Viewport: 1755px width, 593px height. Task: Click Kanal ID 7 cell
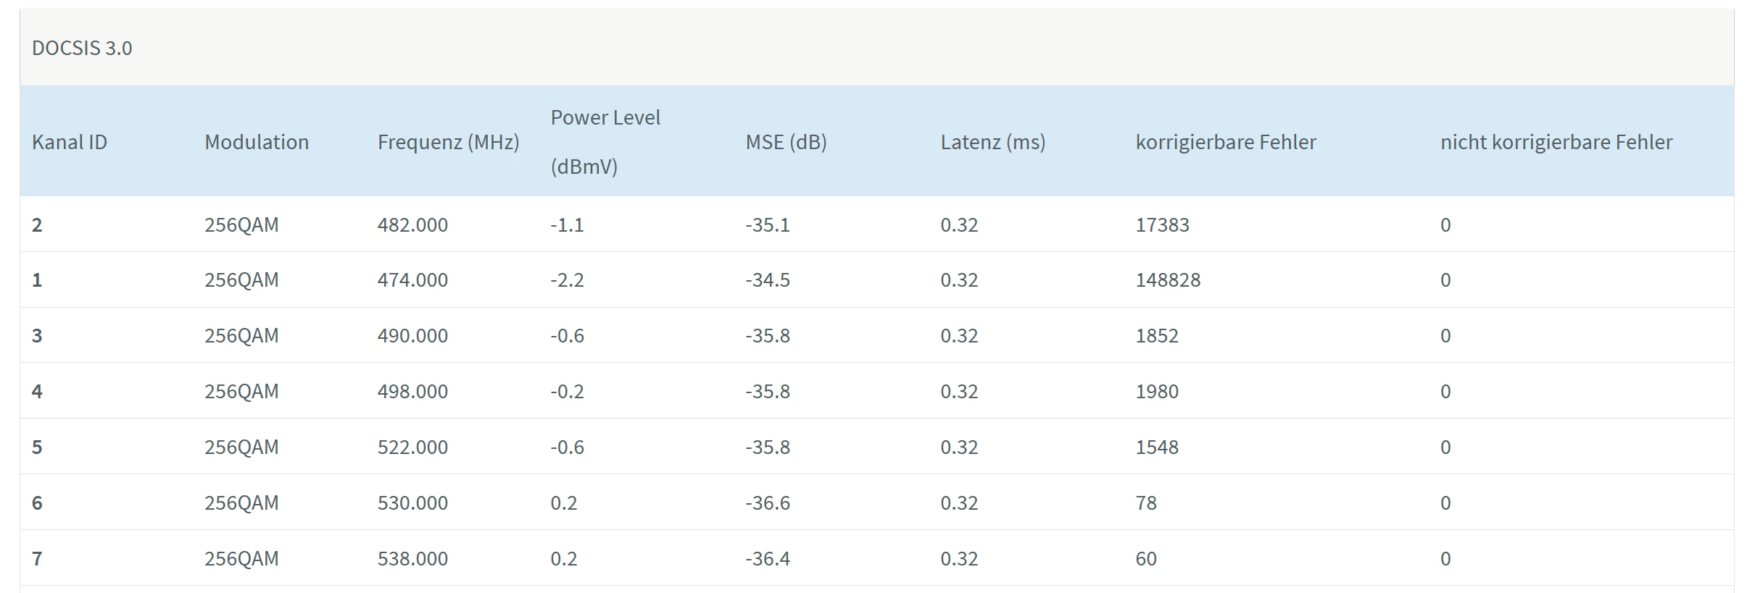(x=37, y=559)
